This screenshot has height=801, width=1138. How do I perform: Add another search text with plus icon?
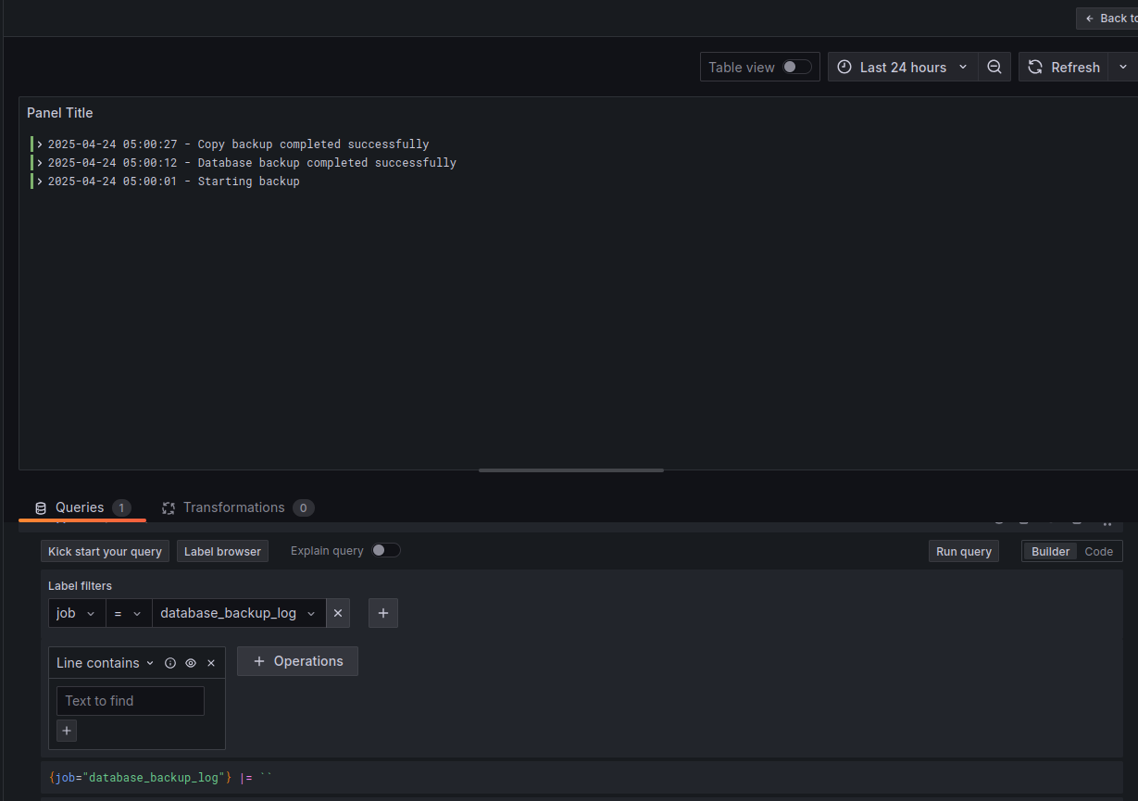(66, 731)
